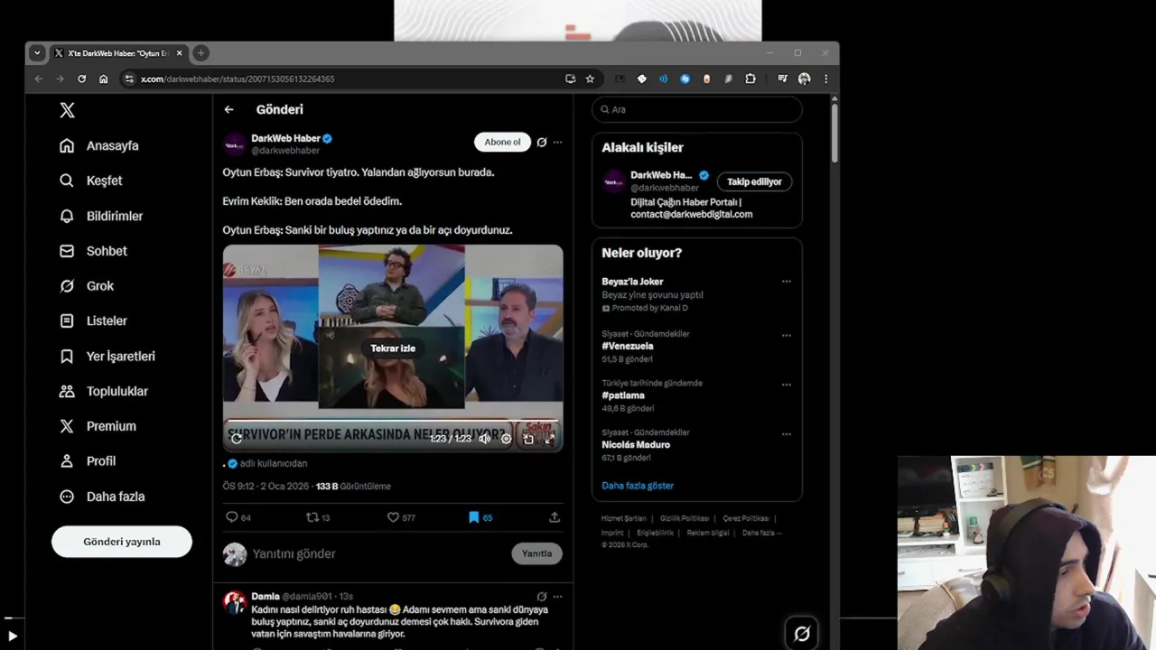Click the Yanıtla button

pyautogui.click(x=536, y=553)
